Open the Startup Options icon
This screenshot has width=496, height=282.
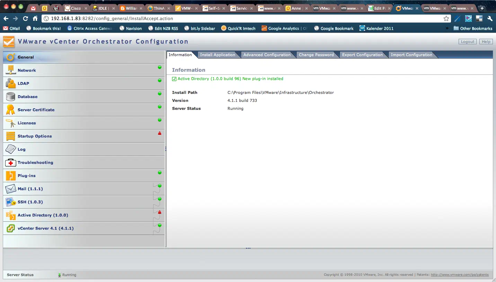(10, 136)
